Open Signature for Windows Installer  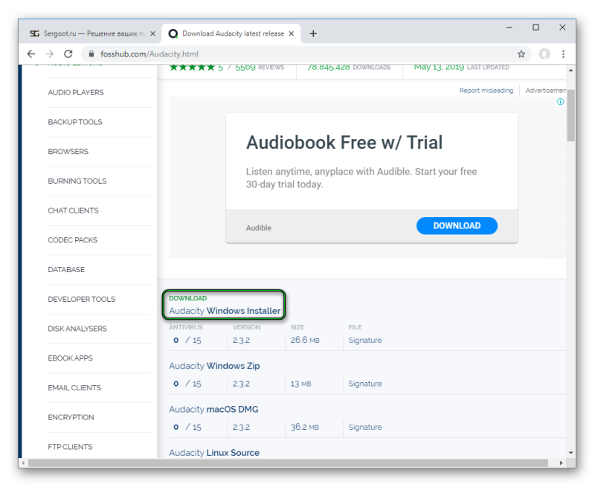click(x=365, y=341)
